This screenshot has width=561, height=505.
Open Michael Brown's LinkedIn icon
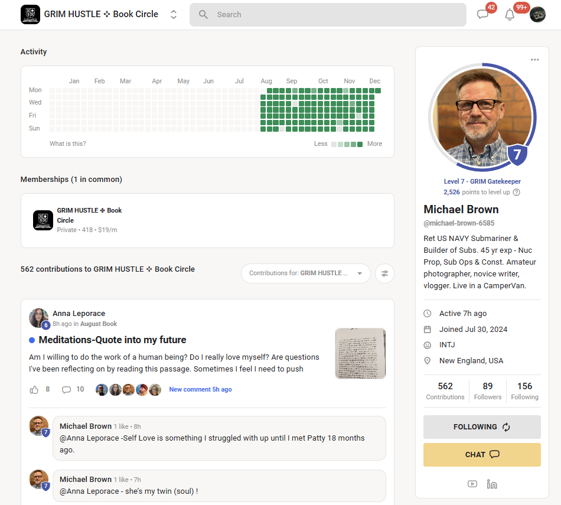coord(492,484)
